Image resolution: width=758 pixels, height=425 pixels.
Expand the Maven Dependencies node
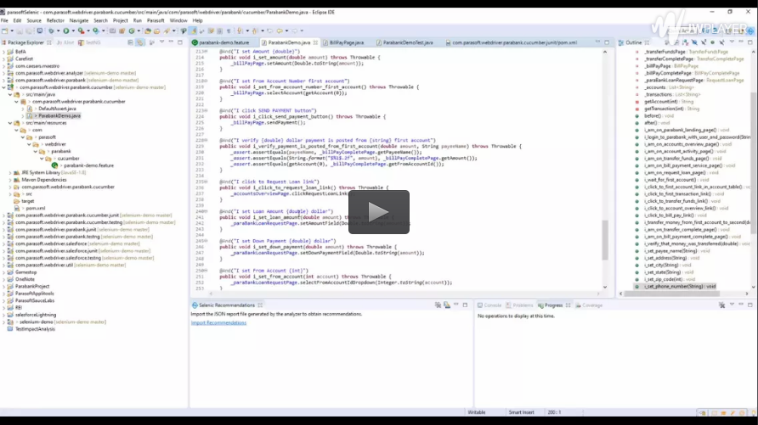[x=10, y=180]
